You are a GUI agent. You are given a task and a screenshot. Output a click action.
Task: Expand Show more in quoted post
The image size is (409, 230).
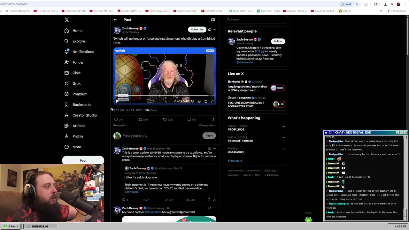[x=131, y=192]
